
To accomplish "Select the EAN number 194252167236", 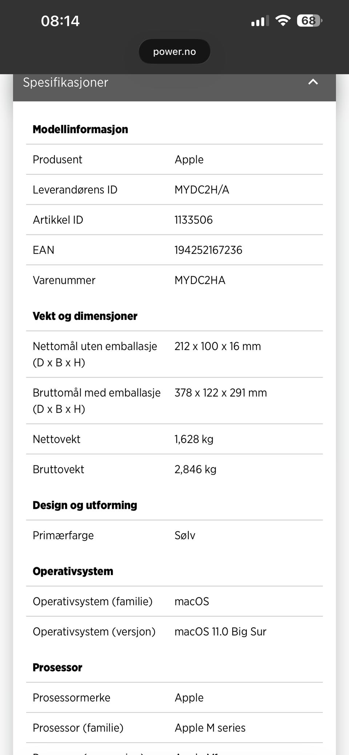I will pyautogui.click(x=208, y=250).
